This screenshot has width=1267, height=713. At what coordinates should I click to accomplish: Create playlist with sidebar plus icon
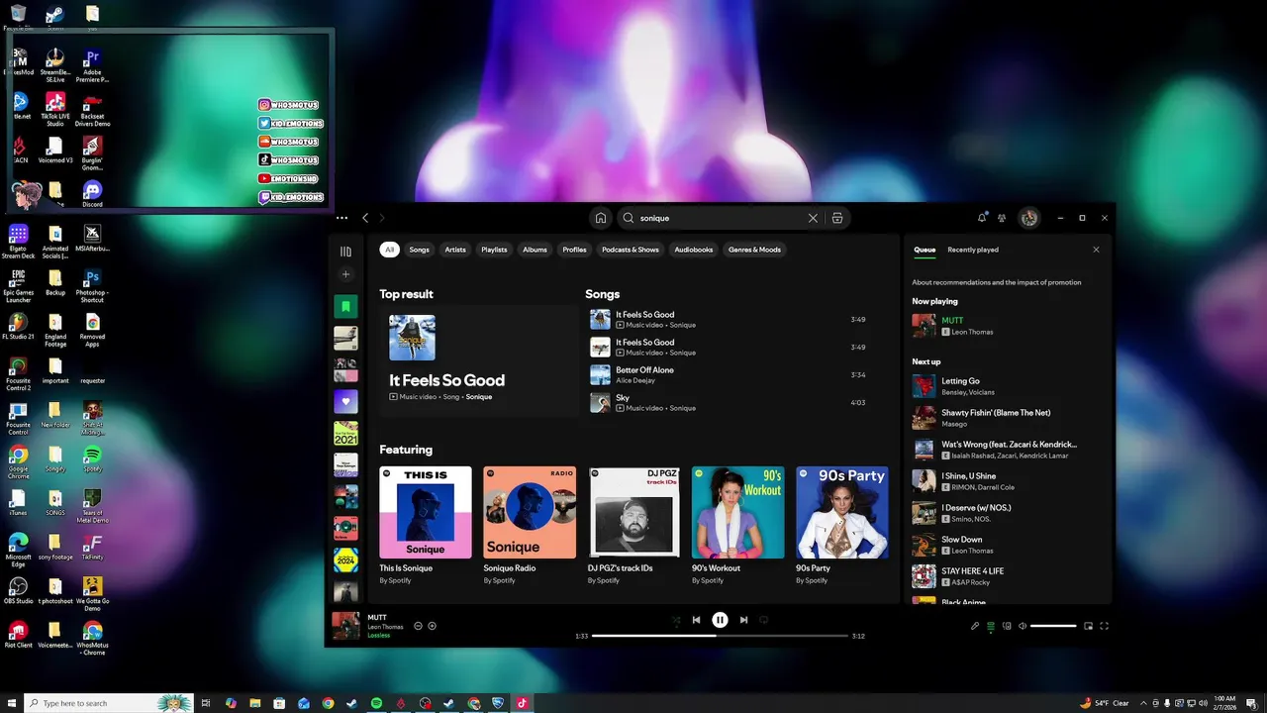coord(345,274)
